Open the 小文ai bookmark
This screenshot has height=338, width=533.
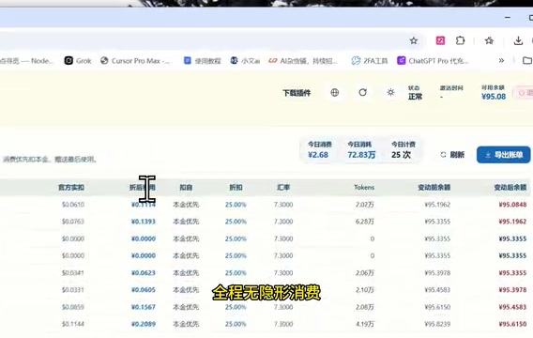click(245, 60)
